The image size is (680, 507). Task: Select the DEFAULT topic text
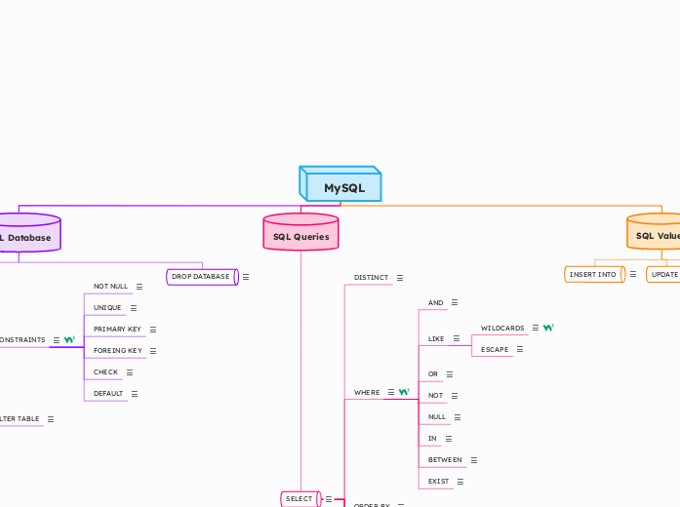[x=108, y=394]
